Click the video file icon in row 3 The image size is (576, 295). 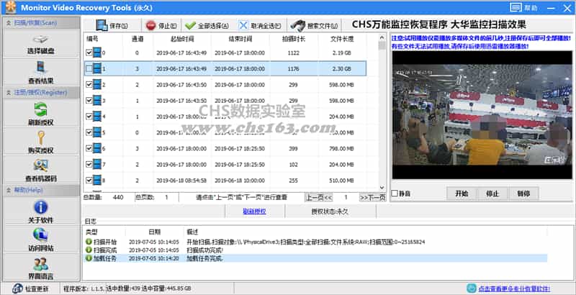pyautogui.click(x=97, y=101)
